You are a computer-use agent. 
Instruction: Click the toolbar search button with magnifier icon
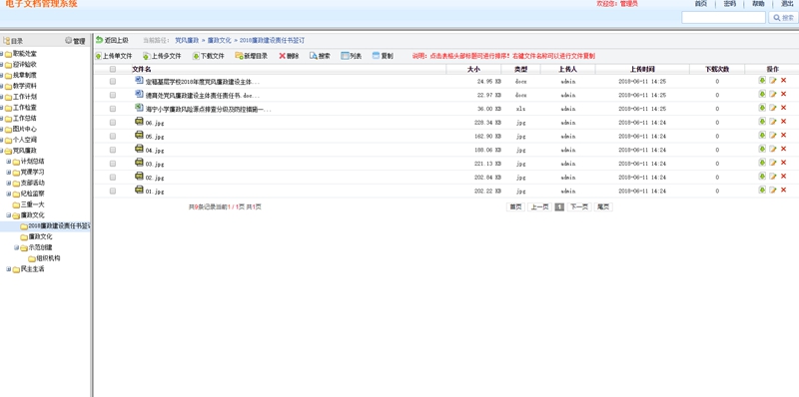320,56
